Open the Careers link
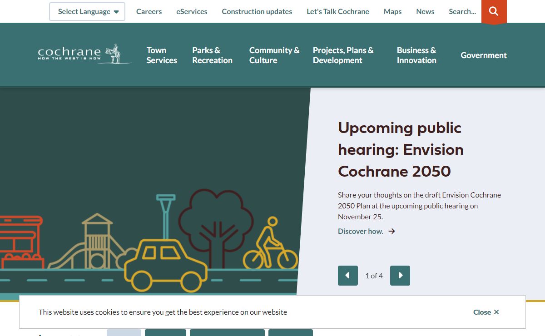This screenshot has height=336, width=545. tap(149, 12)
